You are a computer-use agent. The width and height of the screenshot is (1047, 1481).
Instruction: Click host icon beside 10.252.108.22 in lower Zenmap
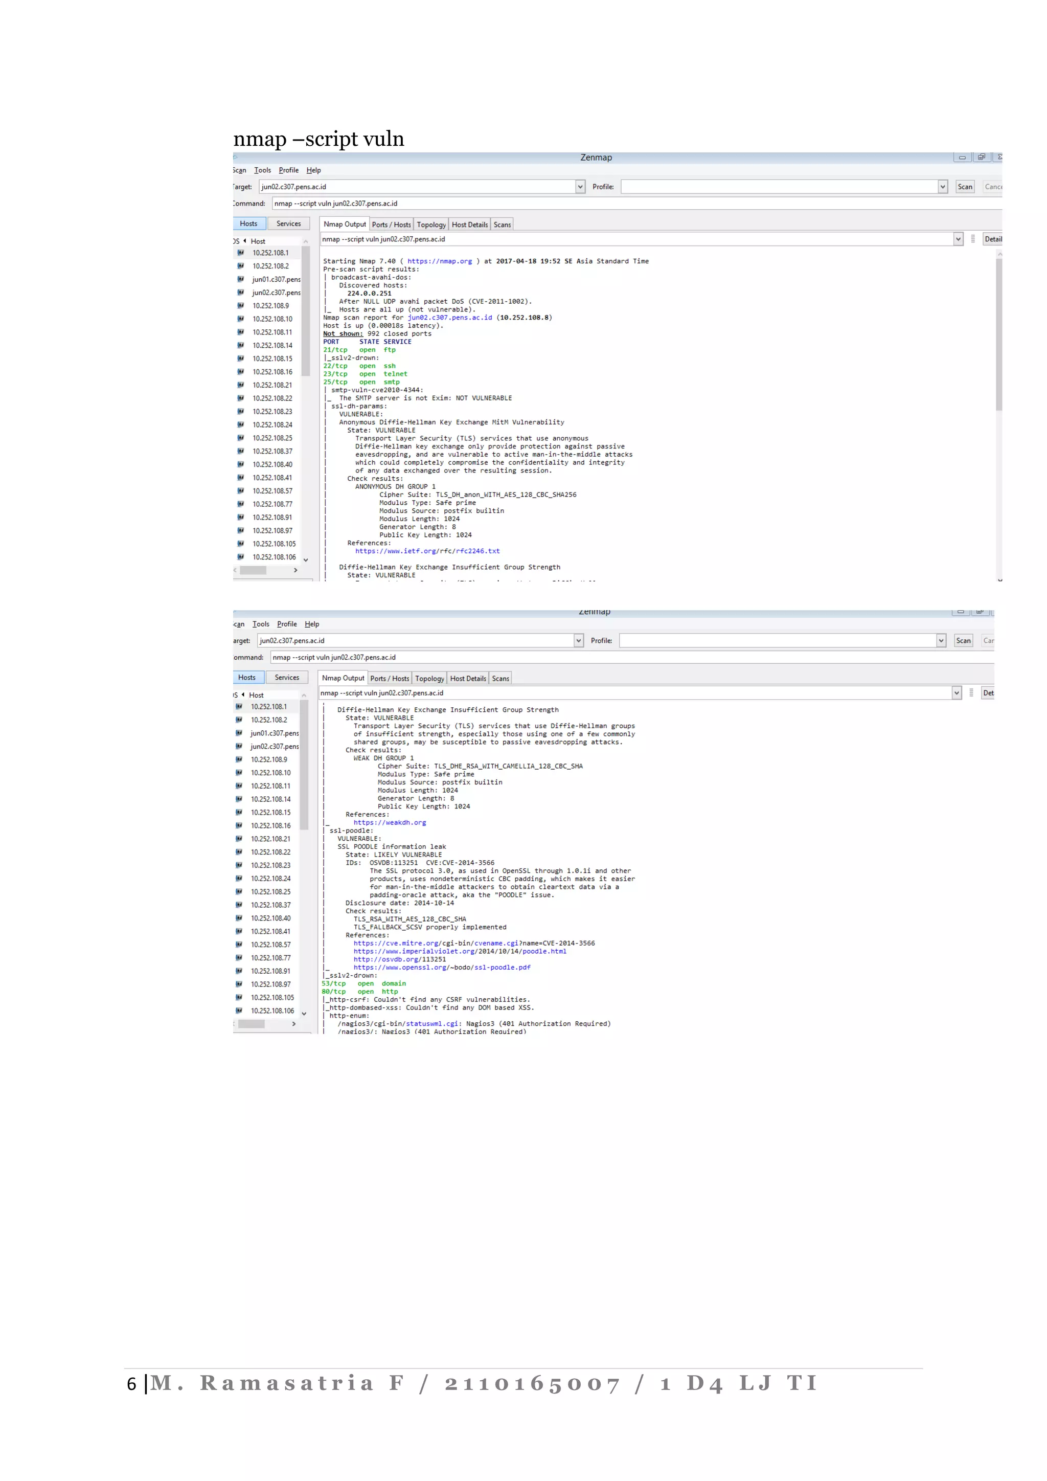pos(239,852)
